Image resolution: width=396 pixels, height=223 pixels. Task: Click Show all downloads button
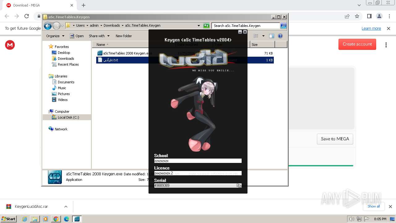click(x=374, y=206)
